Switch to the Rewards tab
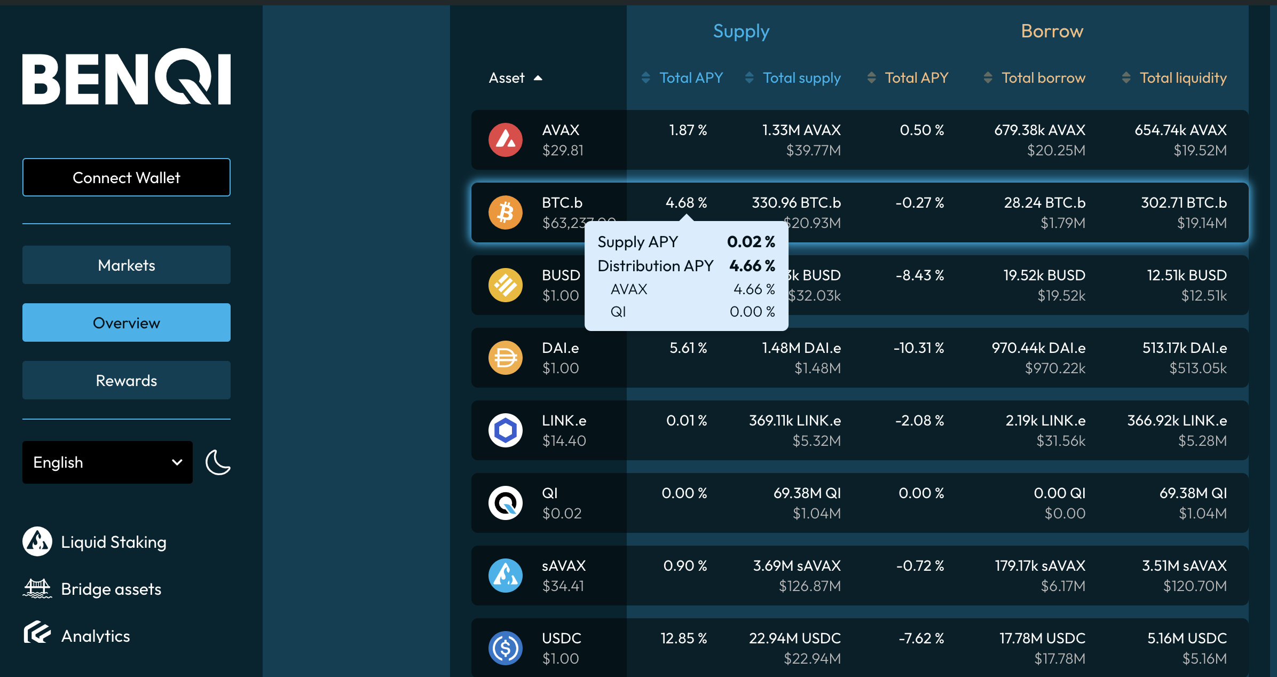1277x677 pixels. (x=127, y=380)
